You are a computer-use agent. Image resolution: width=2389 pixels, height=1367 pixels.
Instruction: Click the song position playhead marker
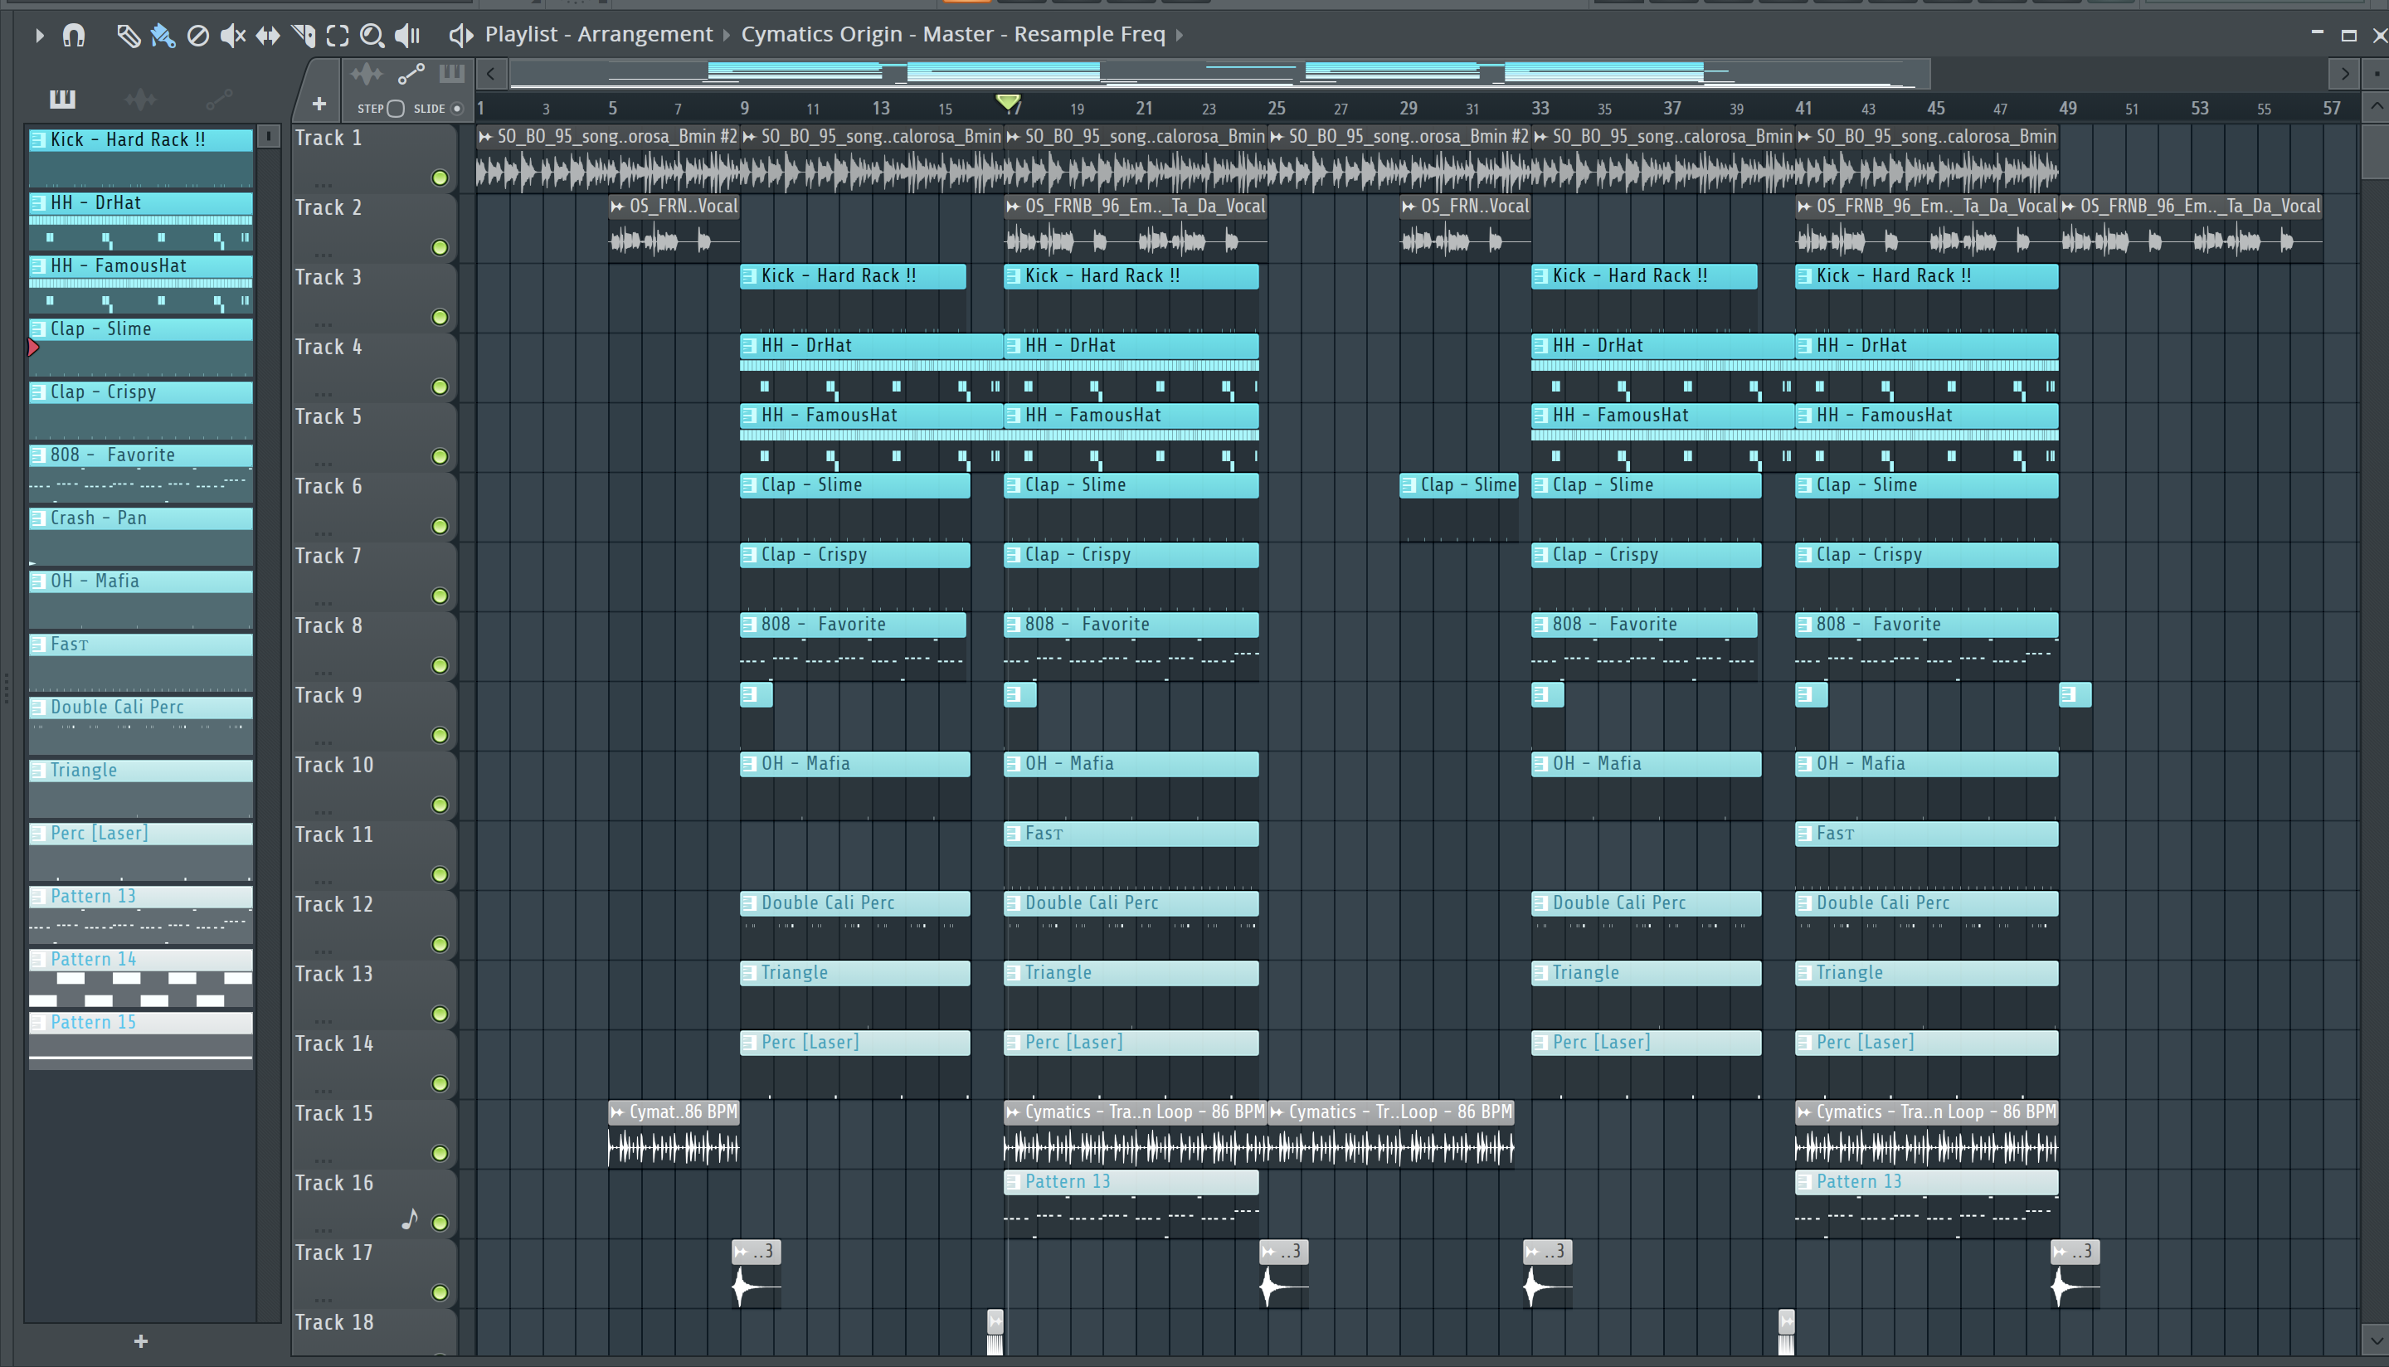[x=1008, y=101]
